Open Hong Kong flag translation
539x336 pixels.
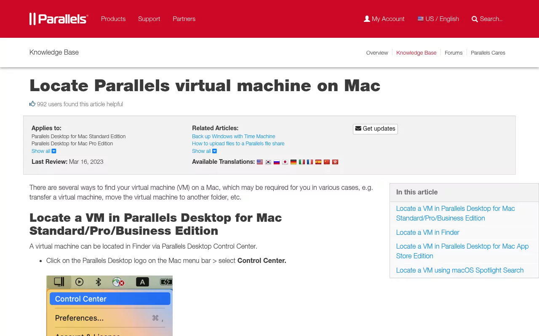(x=335, y=162)
